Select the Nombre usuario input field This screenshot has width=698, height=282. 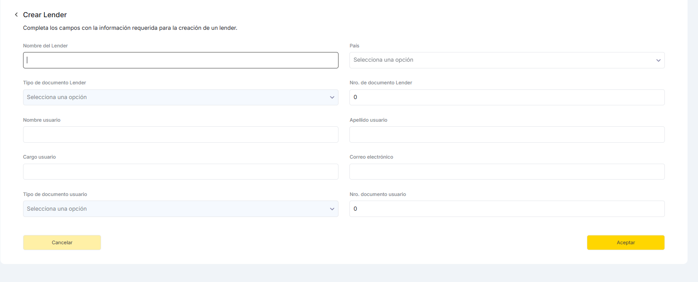pos(180,135)
